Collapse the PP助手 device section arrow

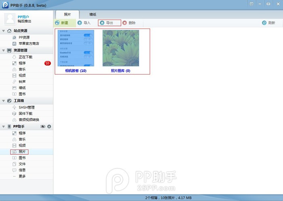click(x=3, y=126)
